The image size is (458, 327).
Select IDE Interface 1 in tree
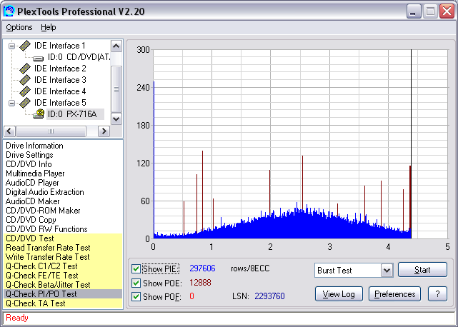click(x=59, y=46)
